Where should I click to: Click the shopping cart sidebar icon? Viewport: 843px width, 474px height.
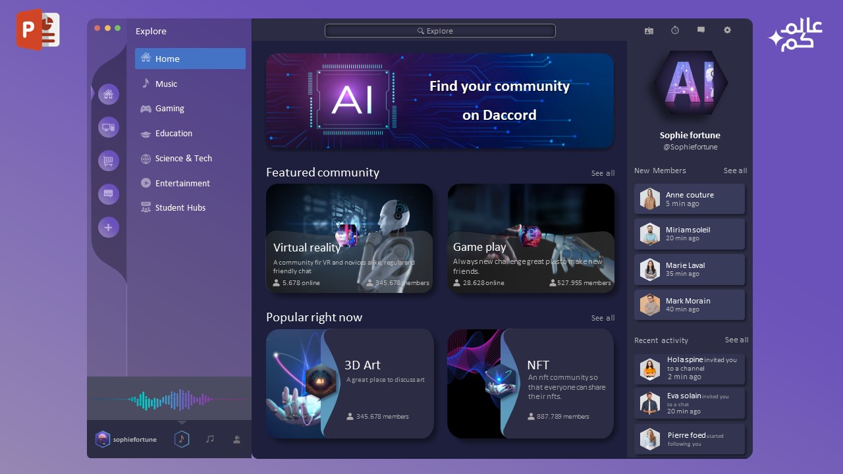coord(109,161)
